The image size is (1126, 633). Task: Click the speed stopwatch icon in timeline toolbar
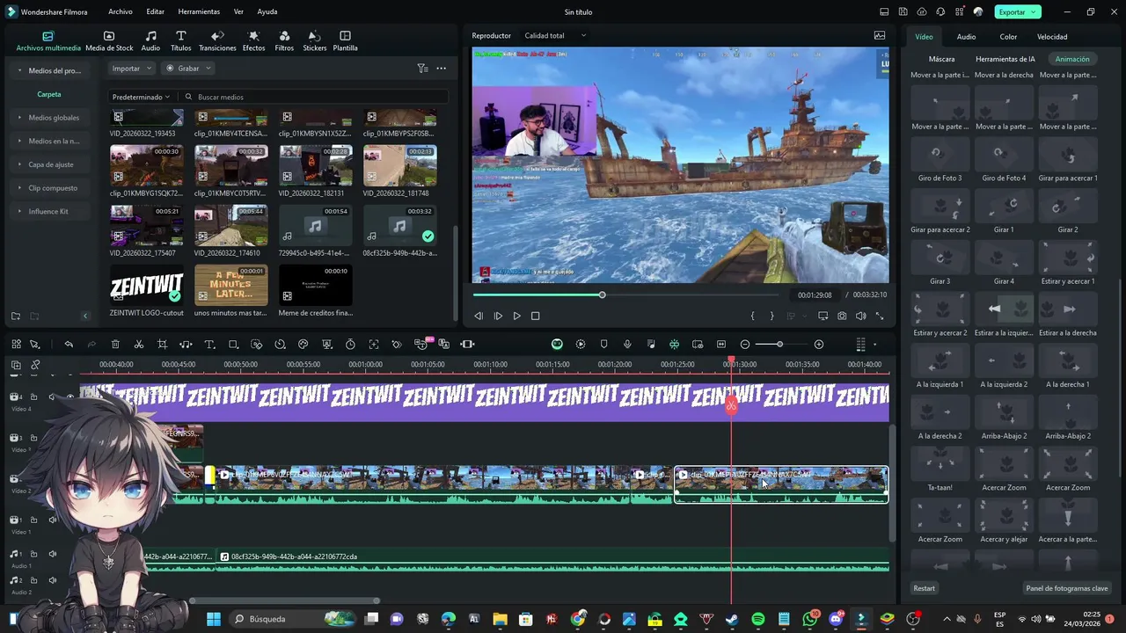coord(350,344)
